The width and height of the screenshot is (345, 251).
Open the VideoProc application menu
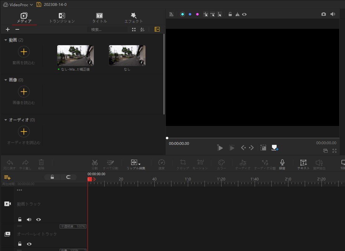pos(18,4)
